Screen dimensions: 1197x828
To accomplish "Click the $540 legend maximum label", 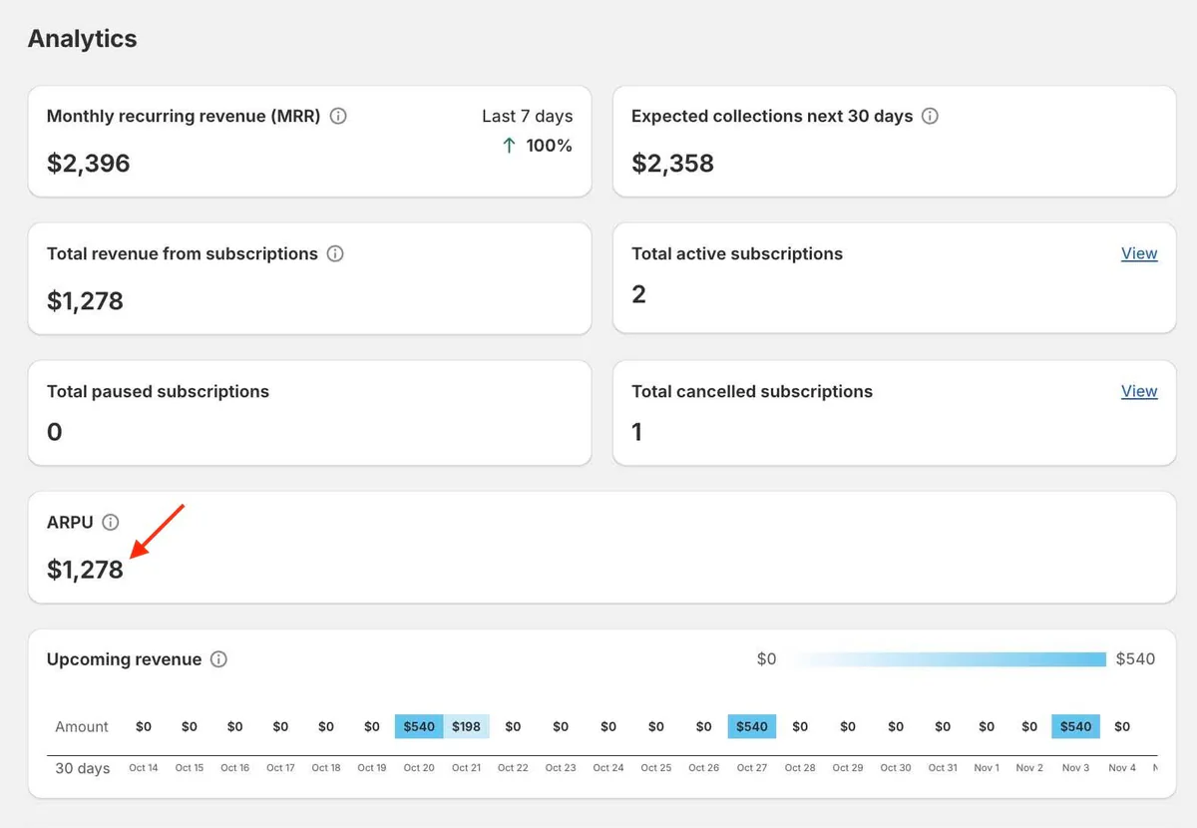I will click(x=1135, y=659).
